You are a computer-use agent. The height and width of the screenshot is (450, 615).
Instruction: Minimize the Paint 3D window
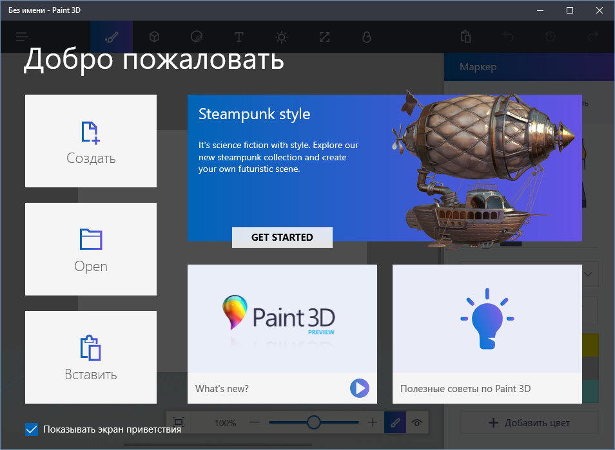[x=540, y=10]
